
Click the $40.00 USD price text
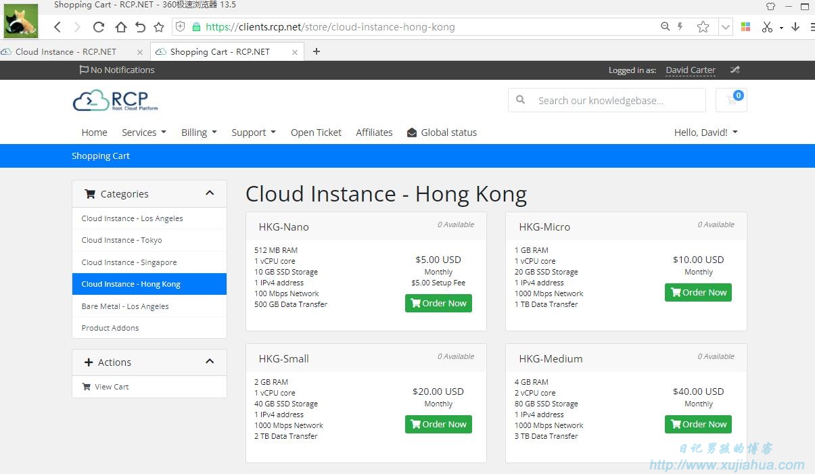click(699, 391)
